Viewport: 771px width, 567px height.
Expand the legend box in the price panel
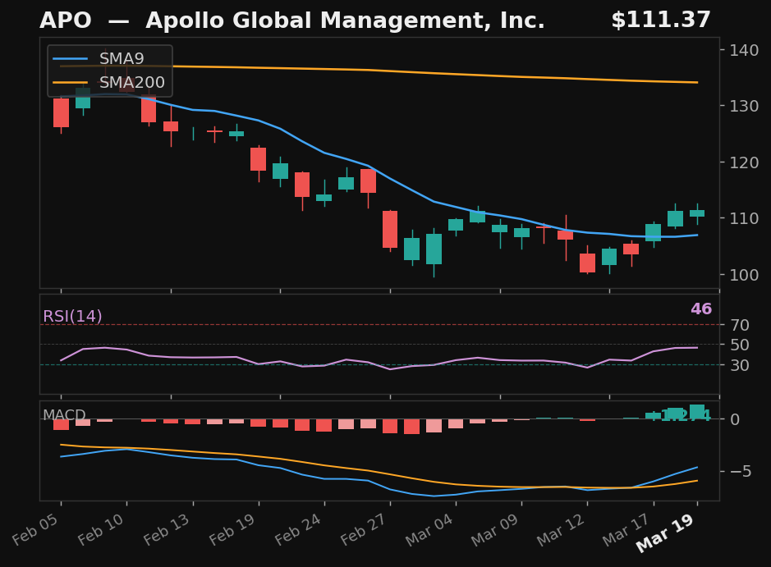click(109, 71)
